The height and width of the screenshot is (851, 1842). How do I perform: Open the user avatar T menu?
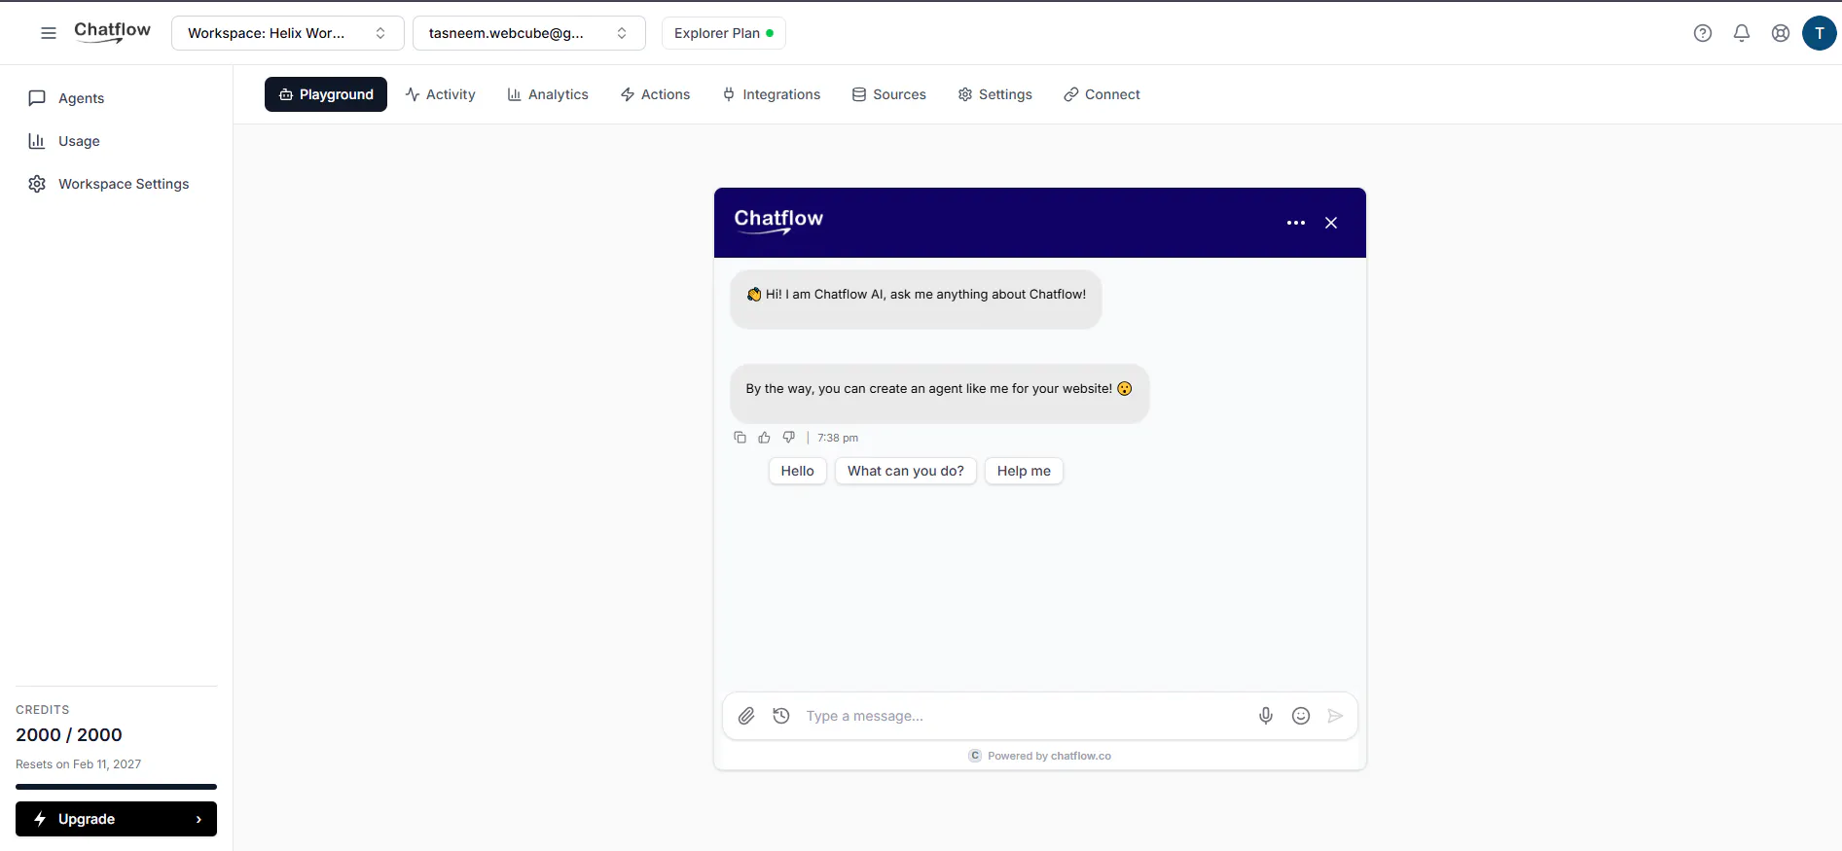point(1820,33)
